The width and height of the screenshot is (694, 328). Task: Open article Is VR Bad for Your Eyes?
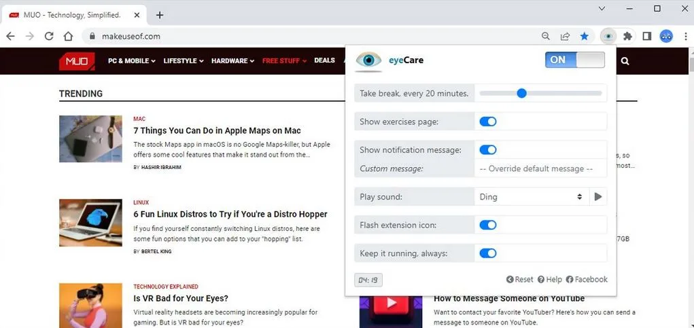coord(181,298)
